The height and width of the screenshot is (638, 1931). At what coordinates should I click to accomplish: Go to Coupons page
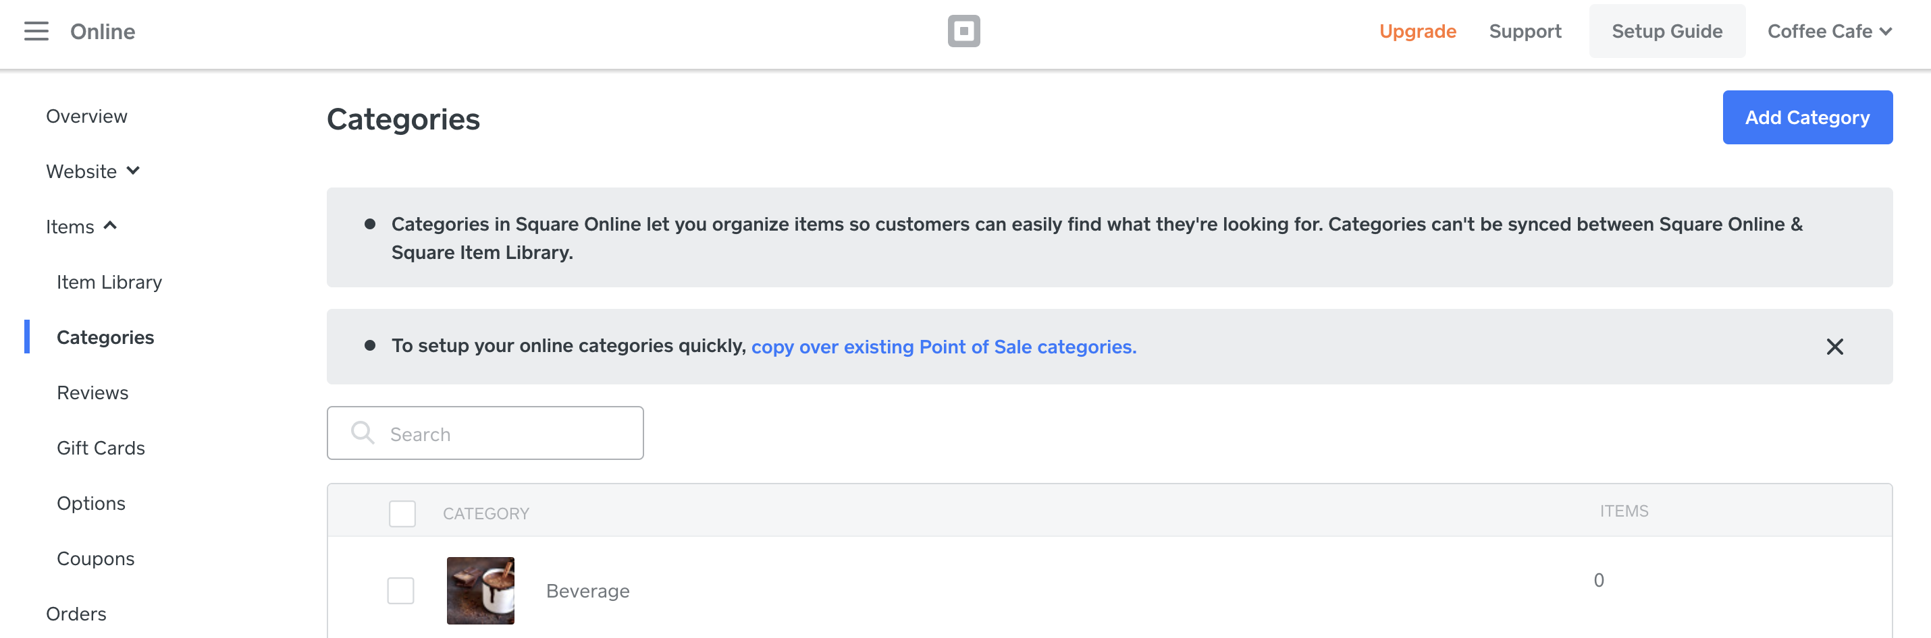pyautogui.click(x=95, y=558)
